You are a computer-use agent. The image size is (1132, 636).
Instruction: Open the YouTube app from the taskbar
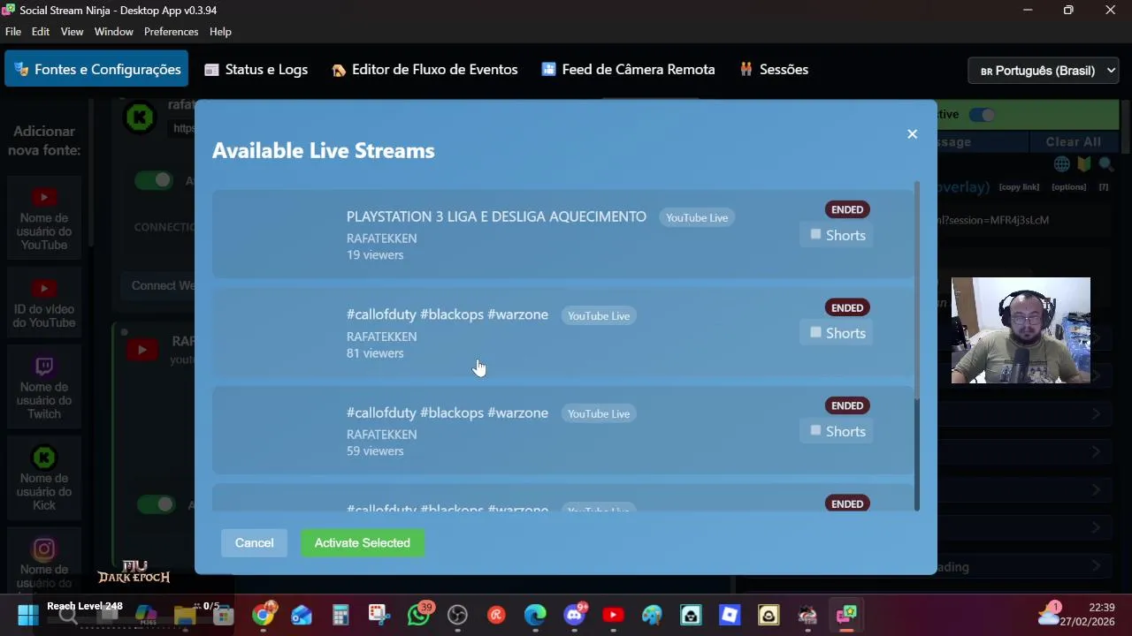tap(613, 615)
